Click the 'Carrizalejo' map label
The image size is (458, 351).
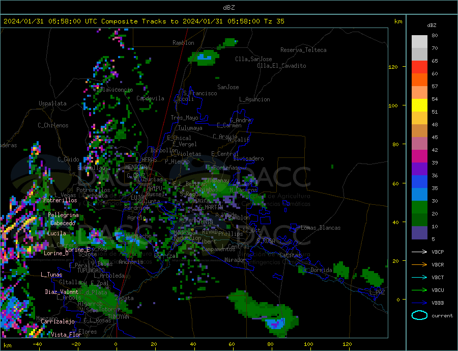(x=58, y=322)
